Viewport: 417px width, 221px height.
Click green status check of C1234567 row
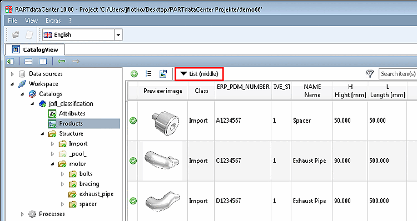[133, 160]
